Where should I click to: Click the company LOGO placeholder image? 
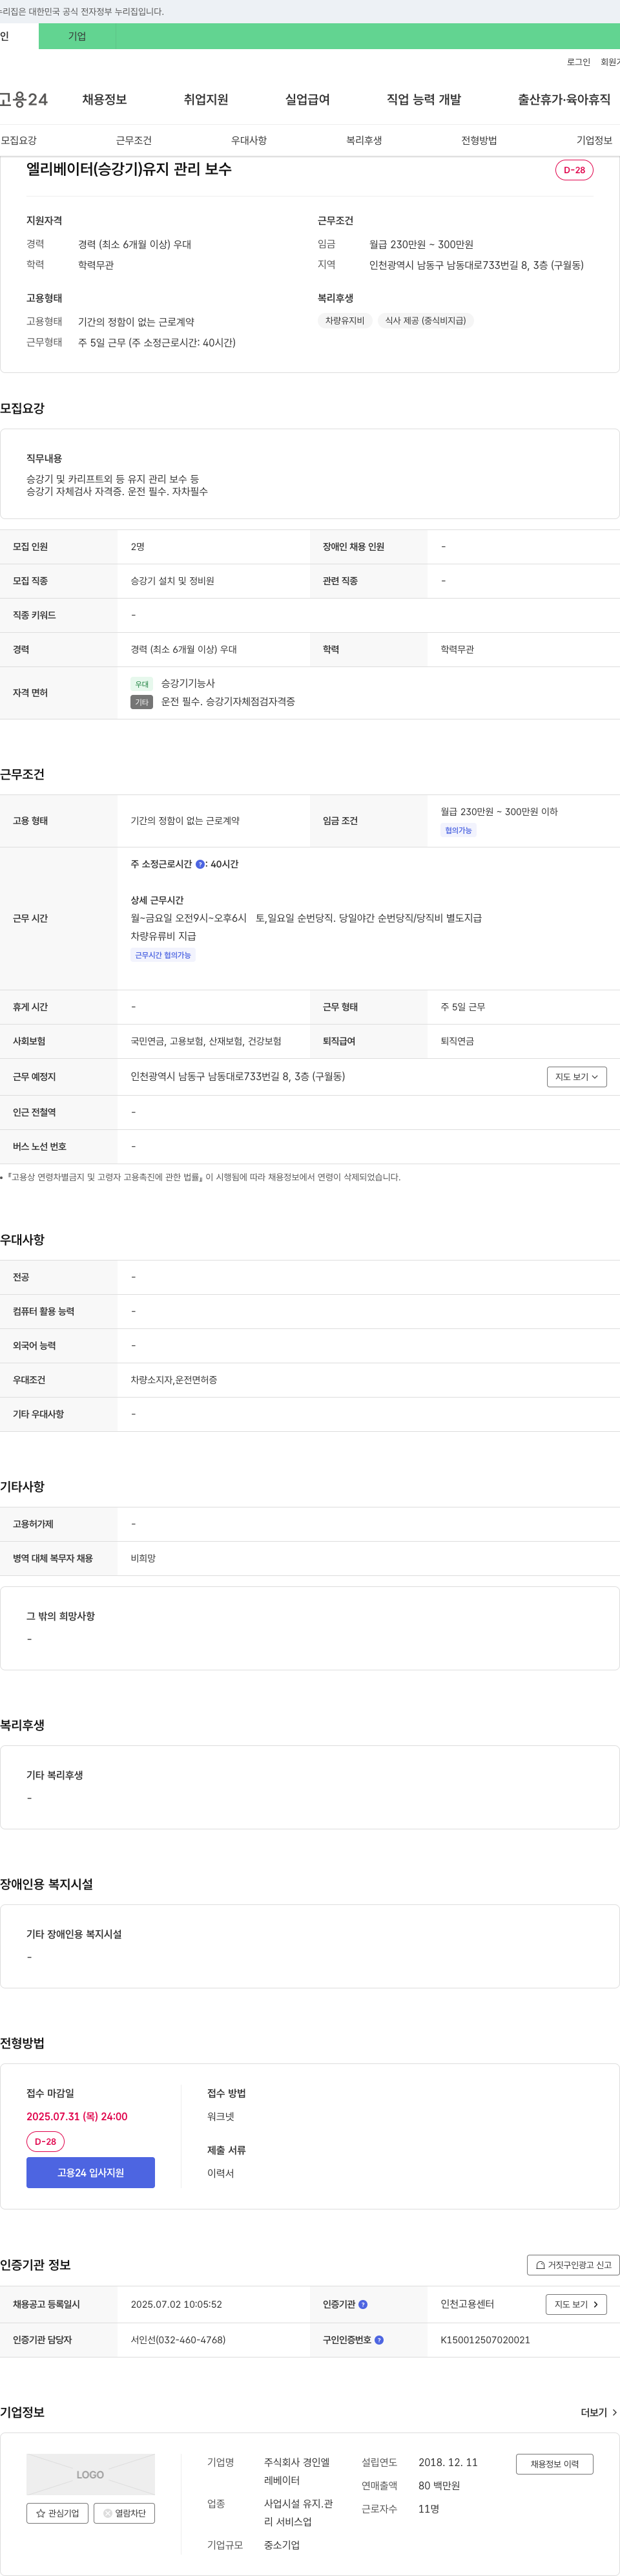(x=91, y=2474)
